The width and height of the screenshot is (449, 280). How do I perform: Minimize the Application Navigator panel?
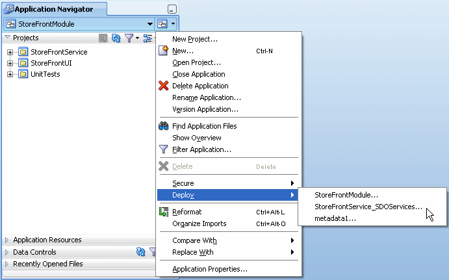(x=172, y=10)
